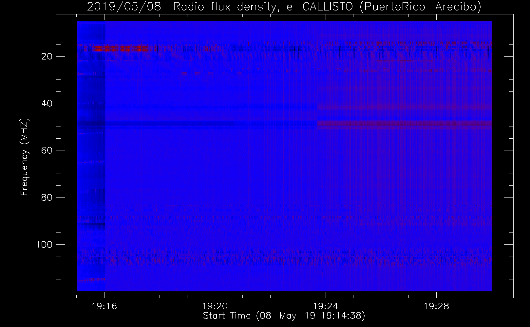Image resolution: width=530 pixels, height=327 pixels.
Task: Click the plot title text at top
Action: click(x=284, y=7)
